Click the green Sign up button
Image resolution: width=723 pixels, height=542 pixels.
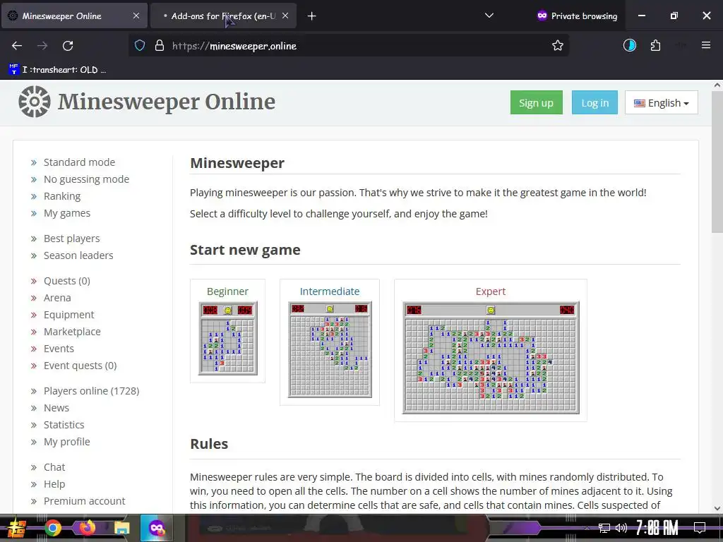[x=537, y=102]
